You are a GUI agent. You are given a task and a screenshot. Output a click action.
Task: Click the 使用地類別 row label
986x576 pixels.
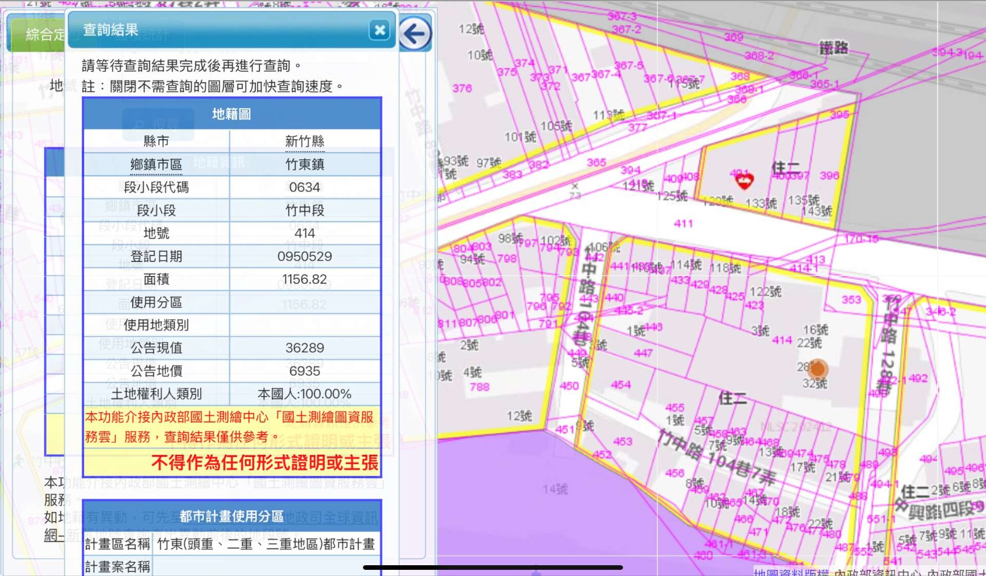(156, 325)
